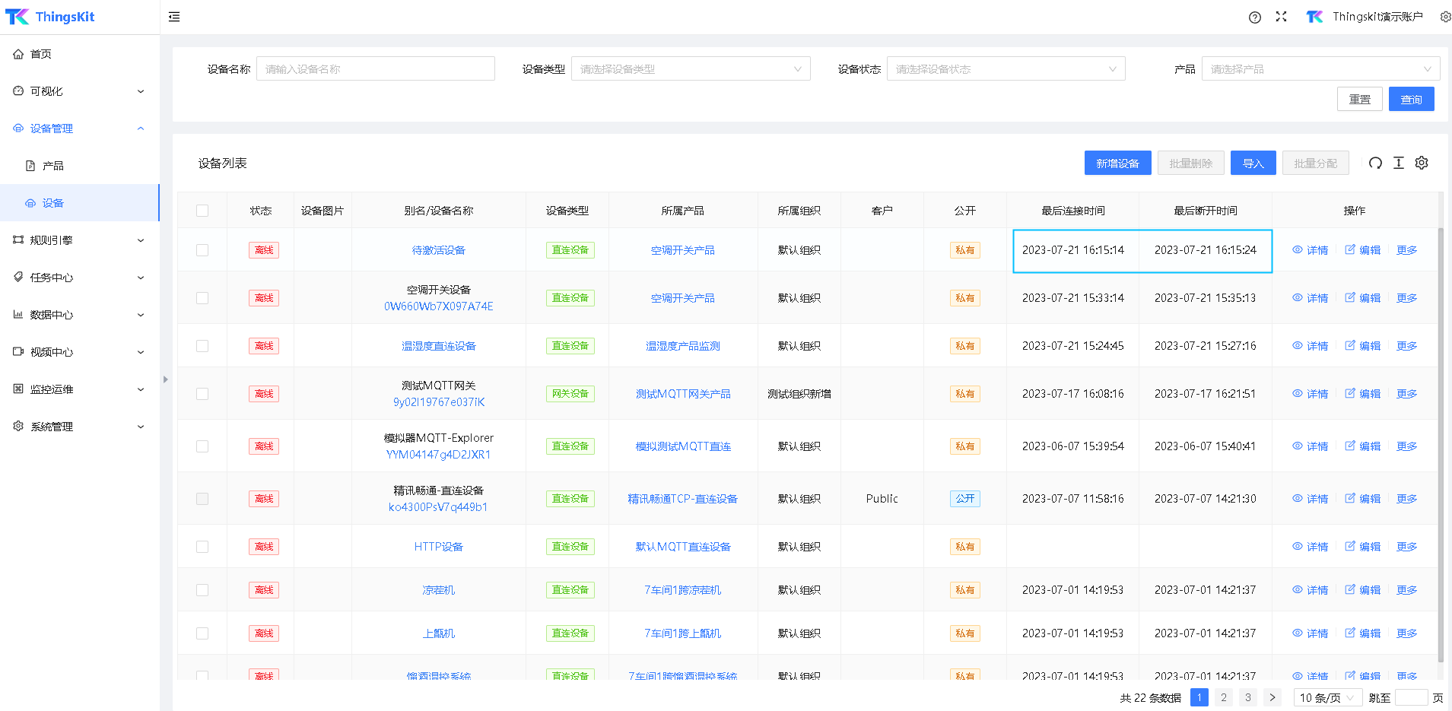Click the 设备名称 input field
The width and height of the screenshot is (1452, 711).
pyautogui.click(x=376, y=69)
